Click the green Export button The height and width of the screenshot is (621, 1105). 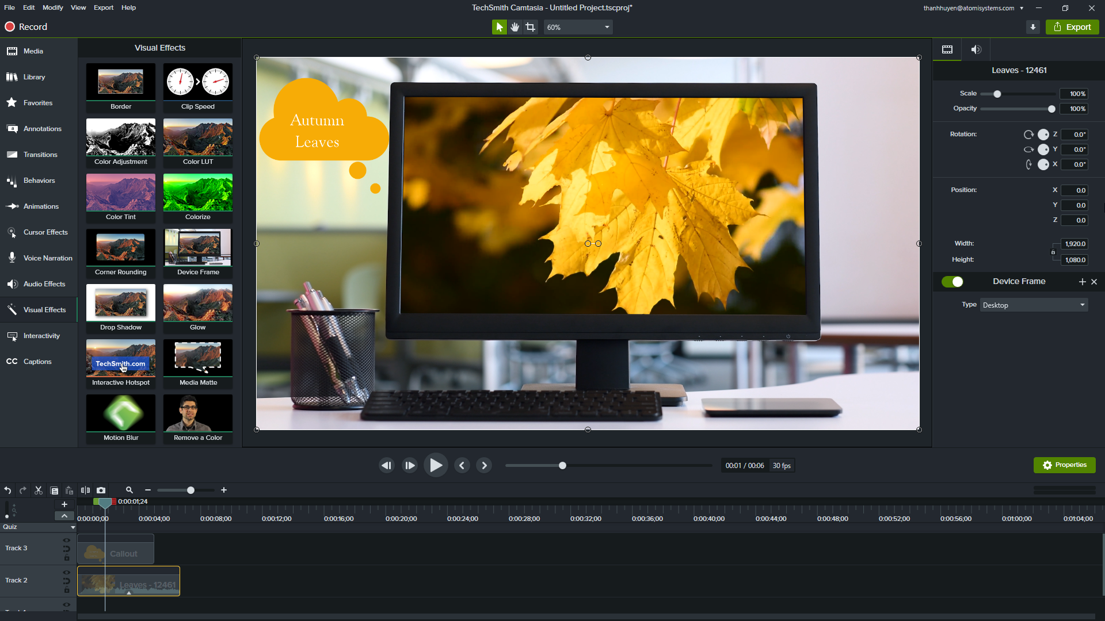click(x=1072, y=26)
